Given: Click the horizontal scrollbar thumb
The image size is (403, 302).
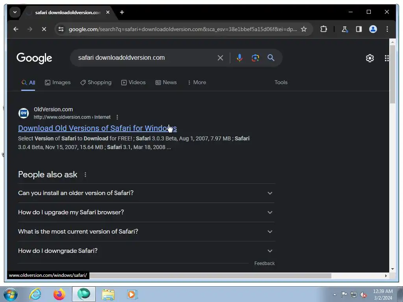Looking at the screenshot, I should [x=210, y=276].
